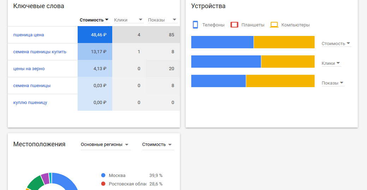Click the red Ростовская область legend dot
This screenshot has height=190, width=367.
[103, 184]
